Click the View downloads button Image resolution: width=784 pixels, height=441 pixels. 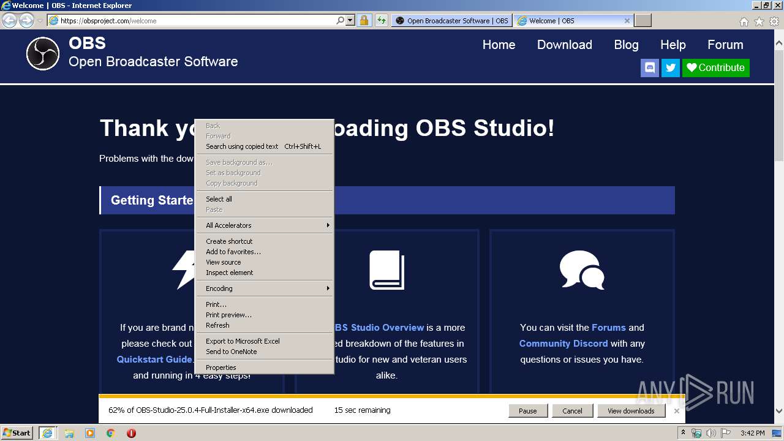tap(631, 411)
